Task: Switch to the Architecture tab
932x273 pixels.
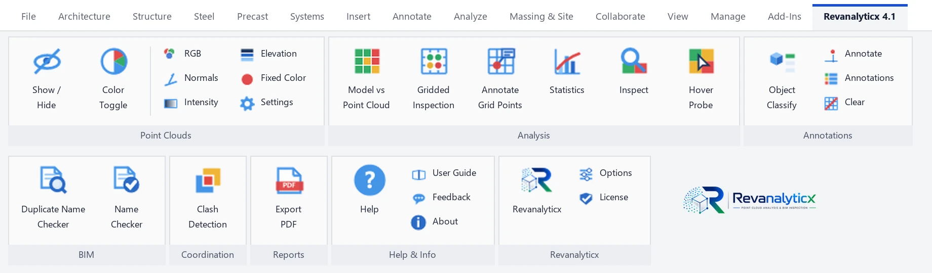Action: (x=84, y=17)
